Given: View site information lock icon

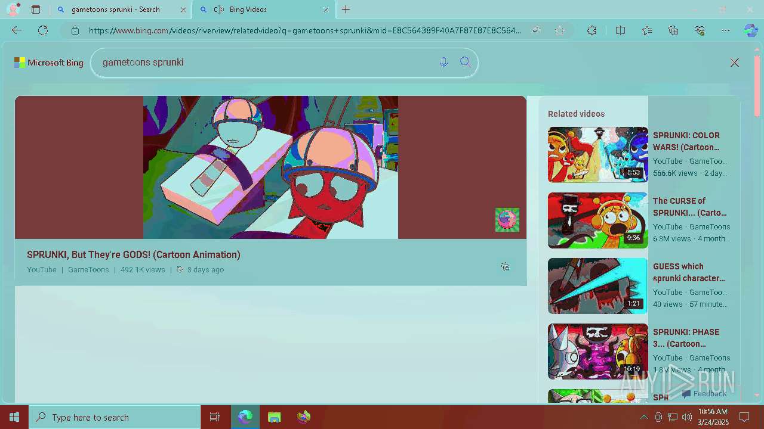Looking at the screenshot, I should click(x=75, y=30).
